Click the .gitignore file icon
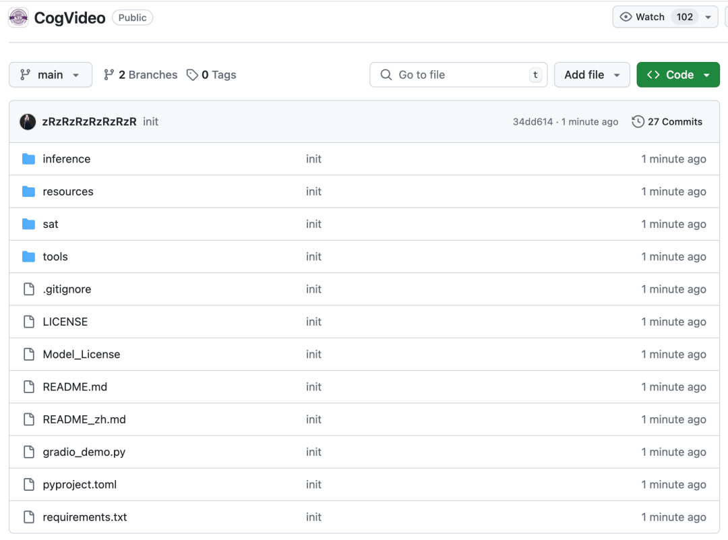The image size is (728, 540). click(x=28, y=289)
